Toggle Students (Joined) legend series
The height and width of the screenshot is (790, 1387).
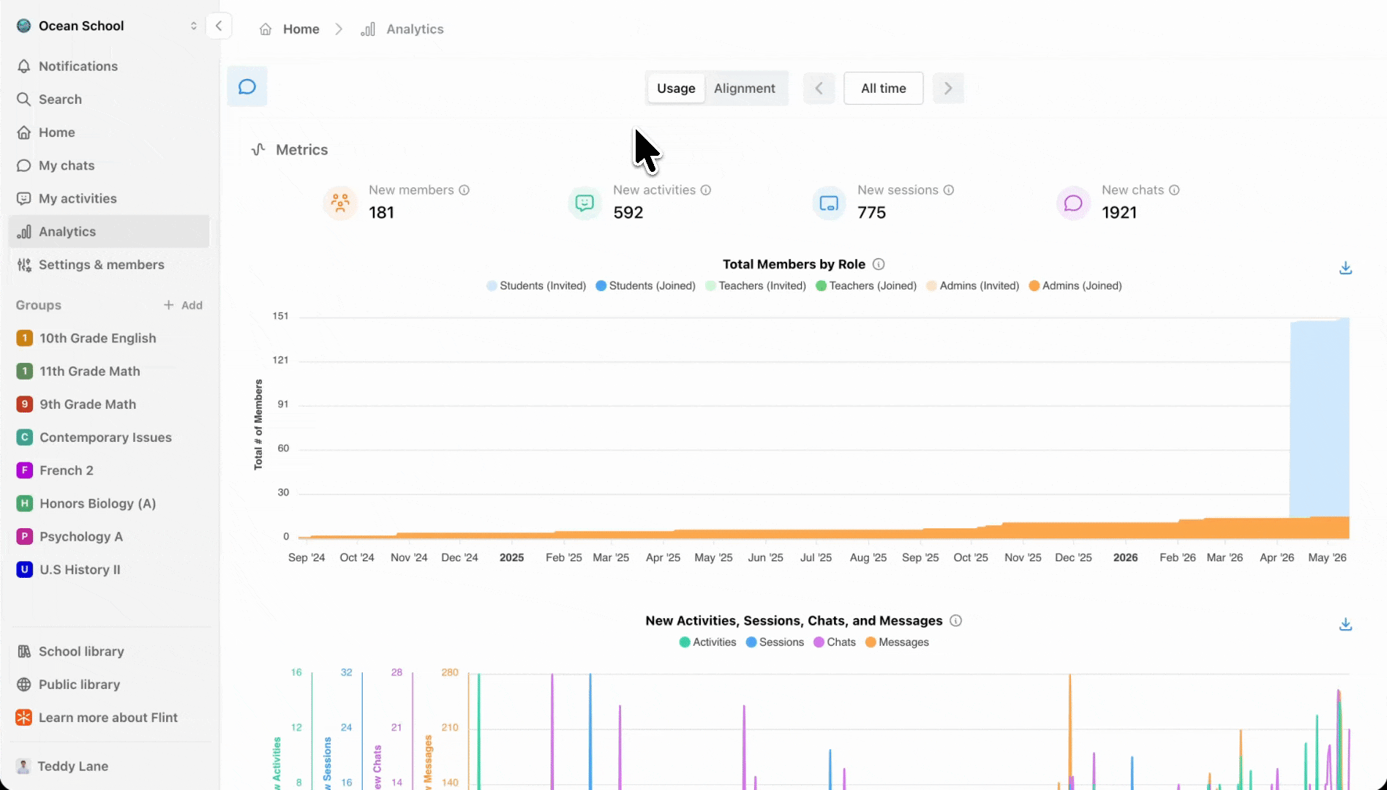(x=645, y=286)
